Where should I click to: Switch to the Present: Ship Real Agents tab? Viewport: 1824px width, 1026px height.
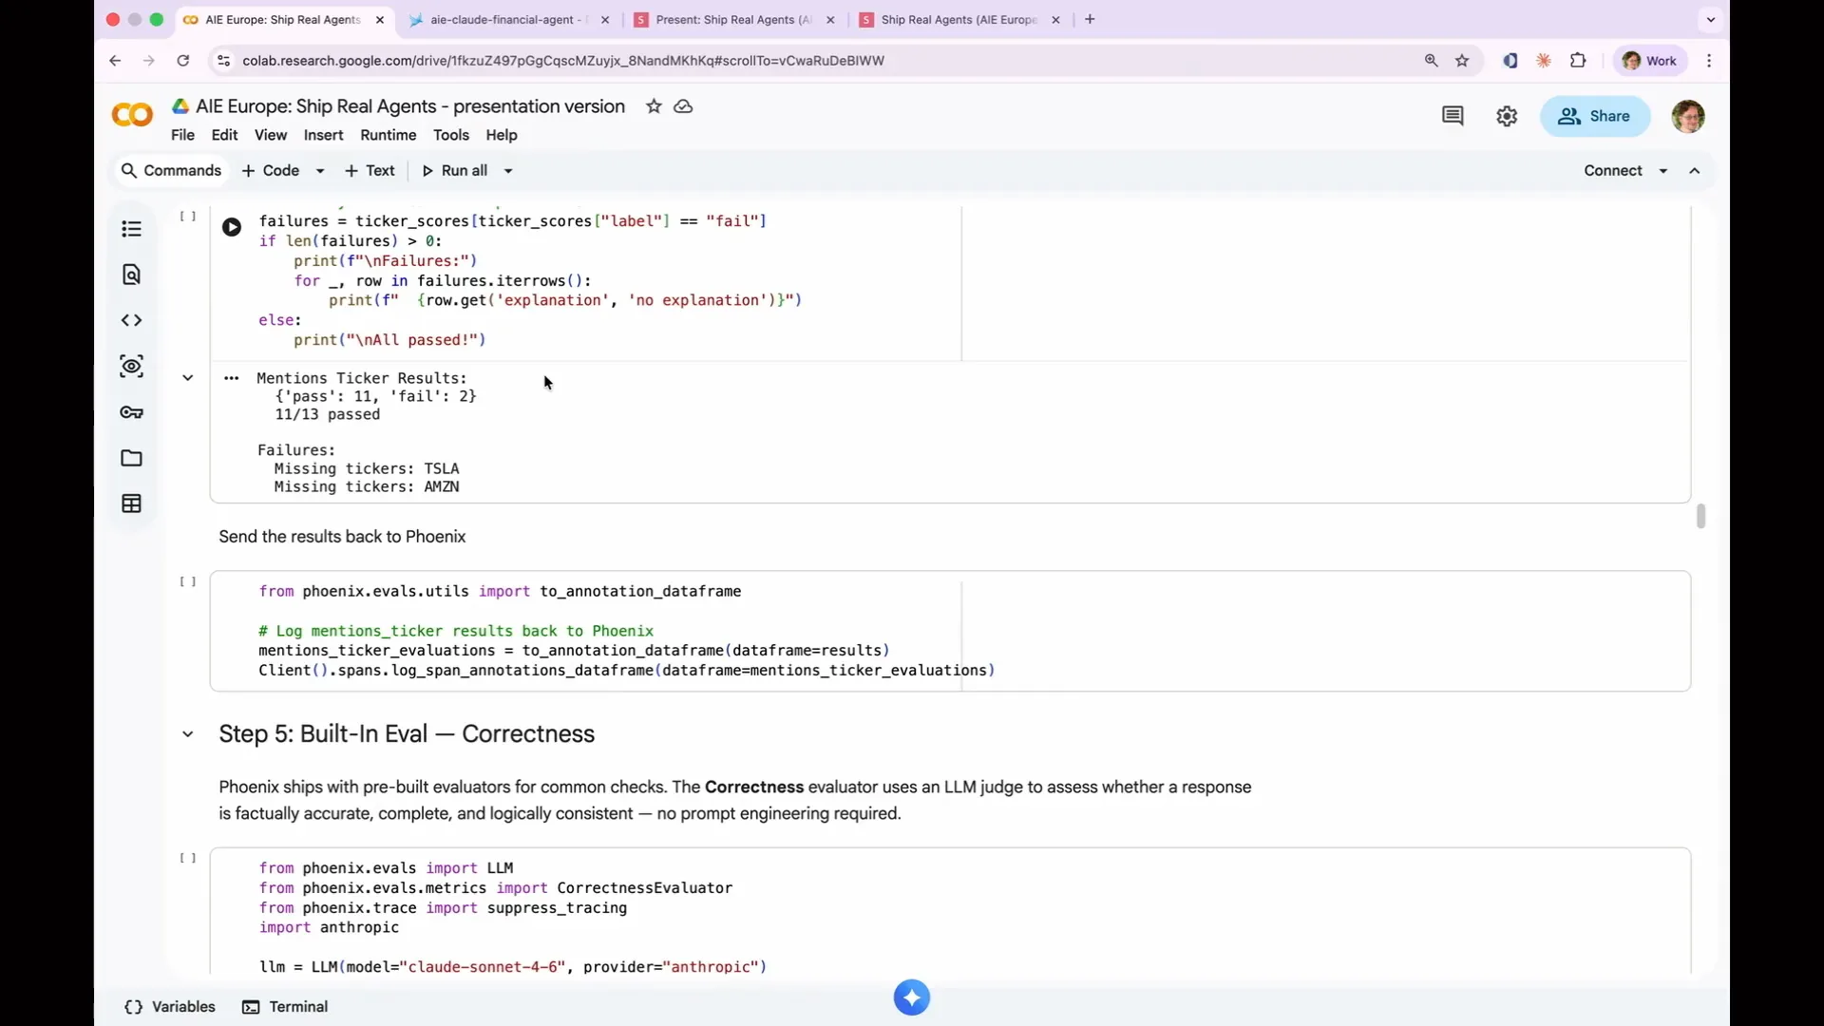tap(733, 19)
